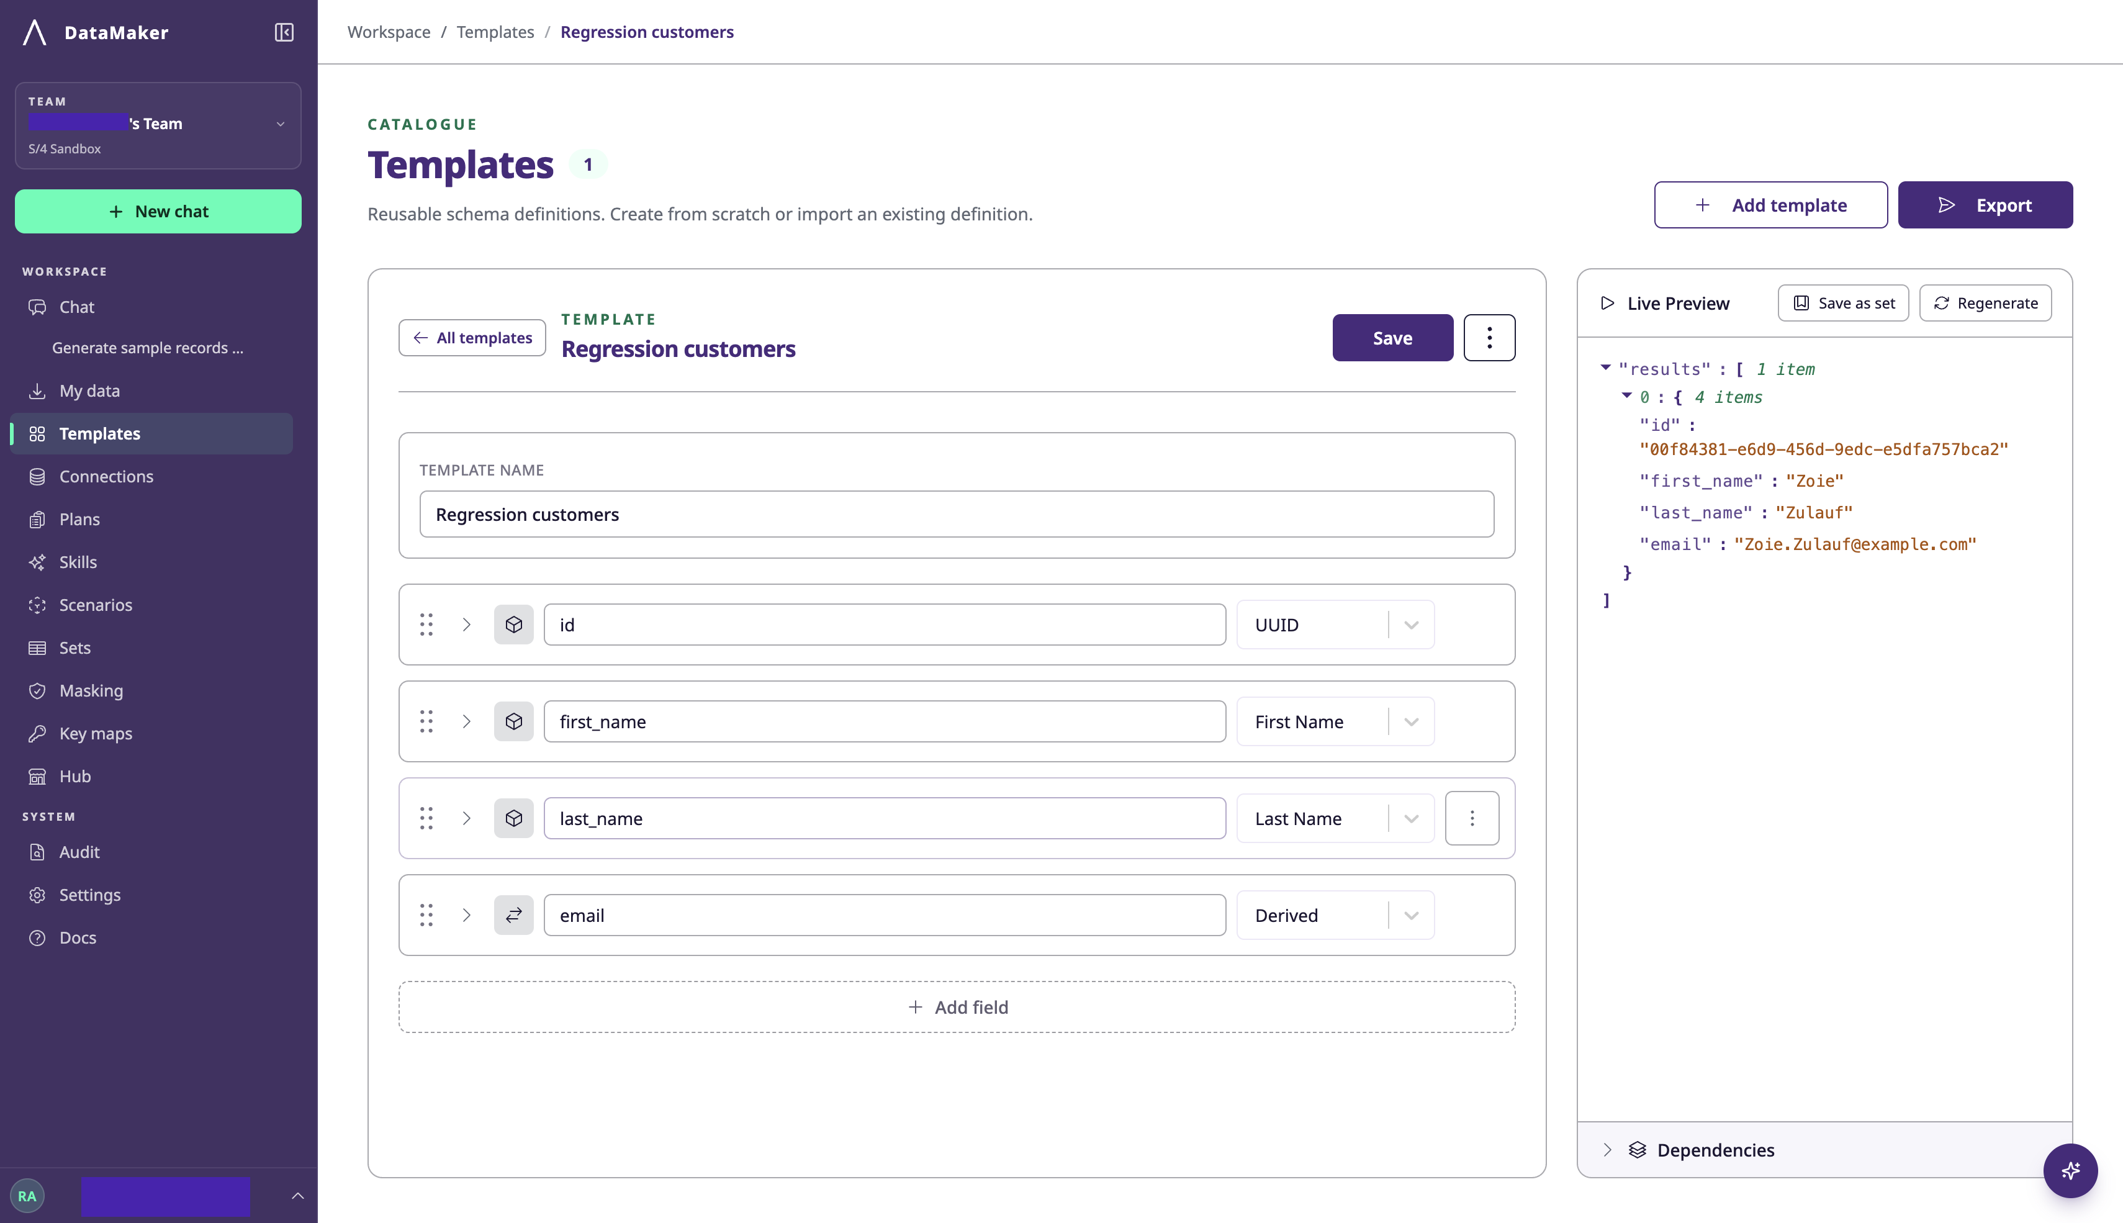2123x1223 pixels.
Task: Click the RA user avatar
Action: [27, 1196]
